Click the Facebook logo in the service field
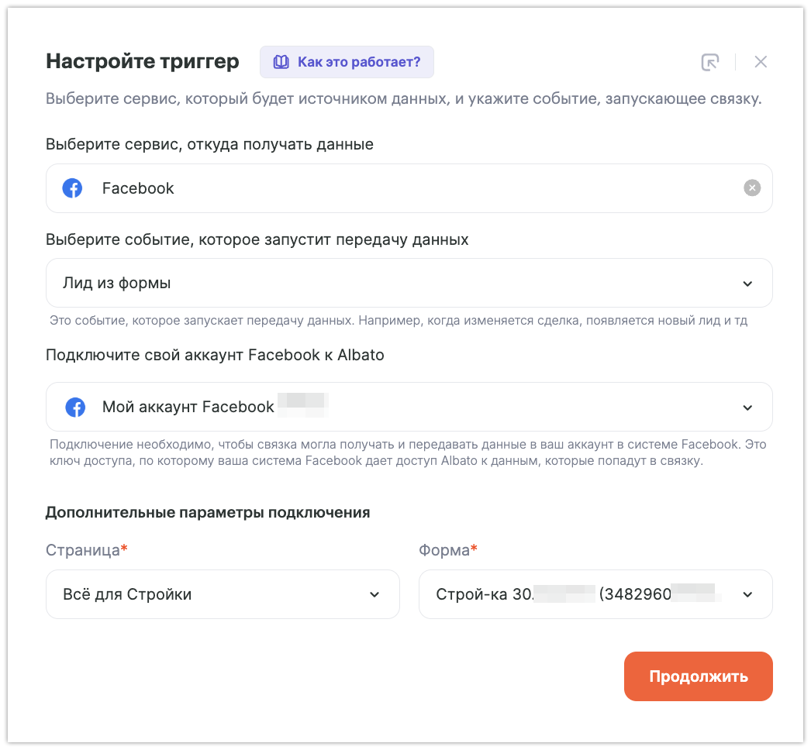This screenshot has height=750, width=811. pos(72,188)
